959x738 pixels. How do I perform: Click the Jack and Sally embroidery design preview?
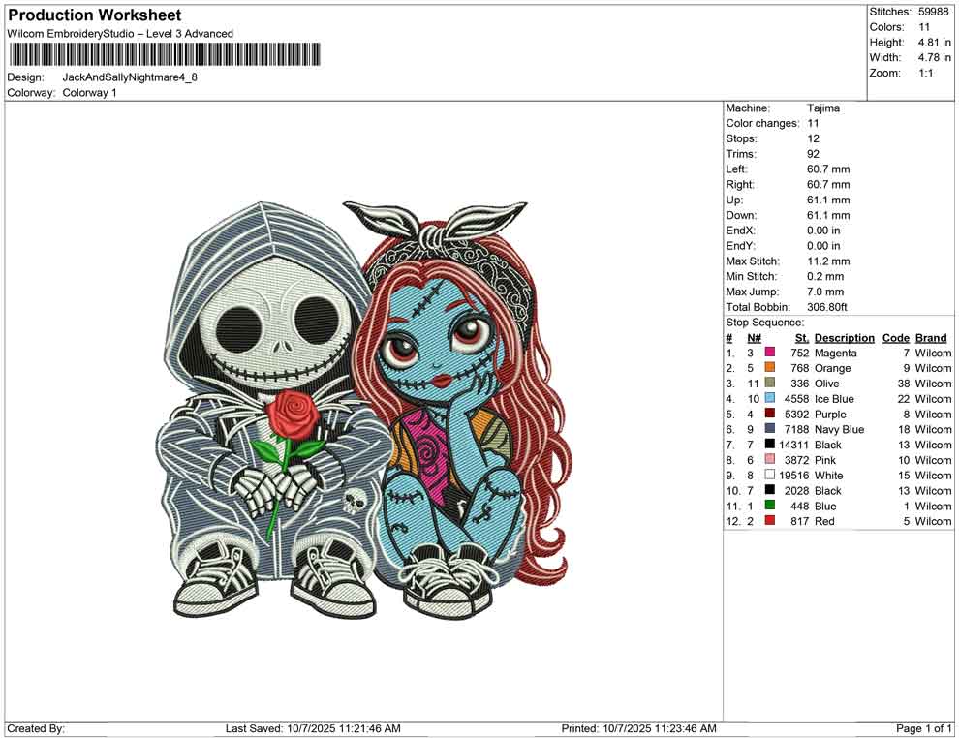tap(364, 409)
